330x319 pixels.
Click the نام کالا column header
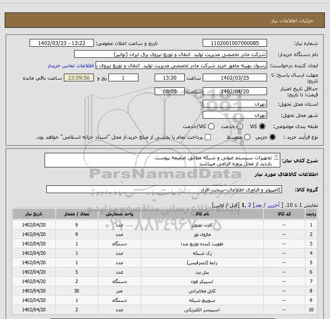pyautogui.click(x=202, y=214)
